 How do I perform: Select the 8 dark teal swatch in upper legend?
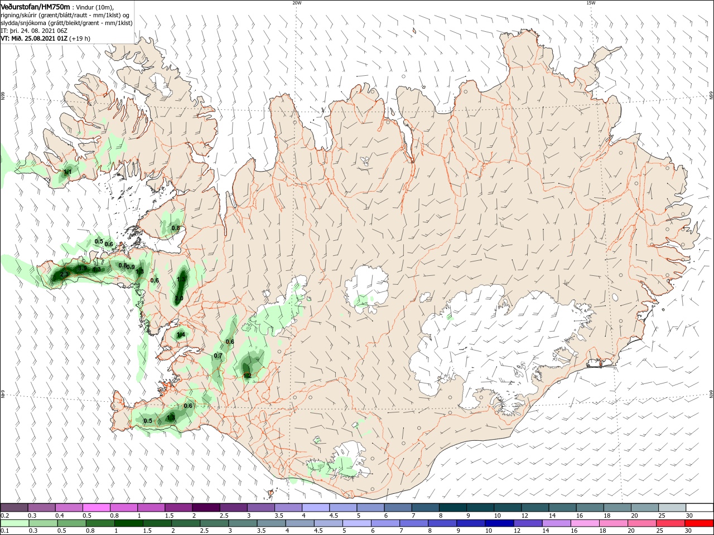452,508
